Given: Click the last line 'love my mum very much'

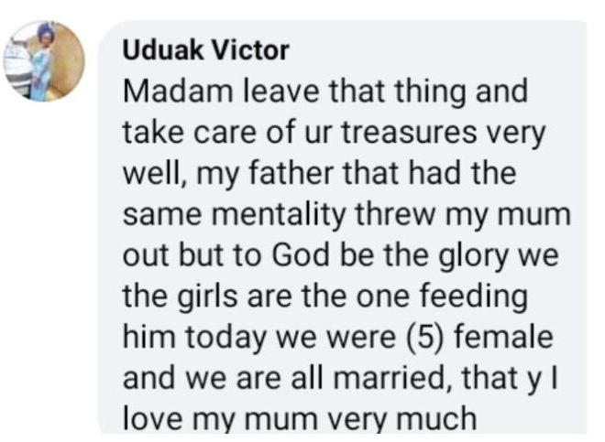Looking at the screenshot, I should tap(299, 417).
